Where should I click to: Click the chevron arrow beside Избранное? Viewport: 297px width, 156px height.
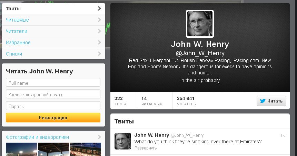(99, 42)
